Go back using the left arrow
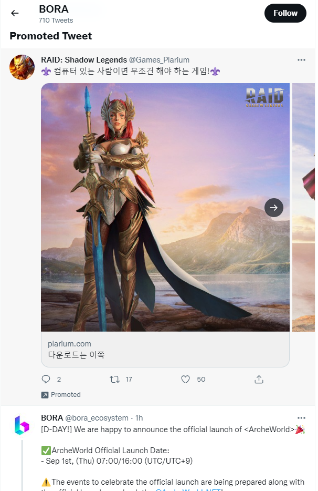The image size is (318, 491). 15,13
